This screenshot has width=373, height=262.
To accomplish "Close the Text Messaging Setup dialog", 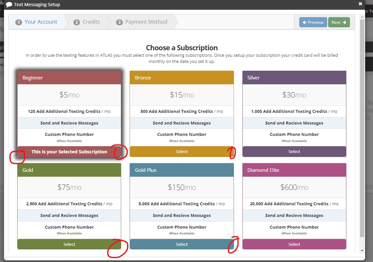I will [360, 4].
